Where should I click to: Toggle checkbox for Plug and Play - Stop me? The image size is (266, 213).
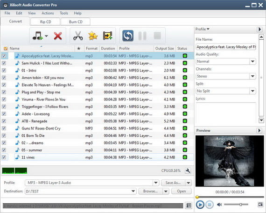tap(4, 92)
